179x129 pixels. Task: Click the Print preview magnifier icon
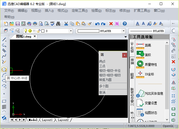41,24
